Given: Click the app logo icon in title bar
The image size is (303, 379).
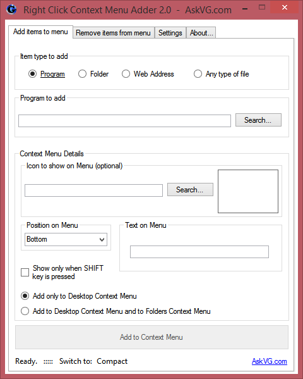Looking at the screenshot, I should click(x=11, y=9).
